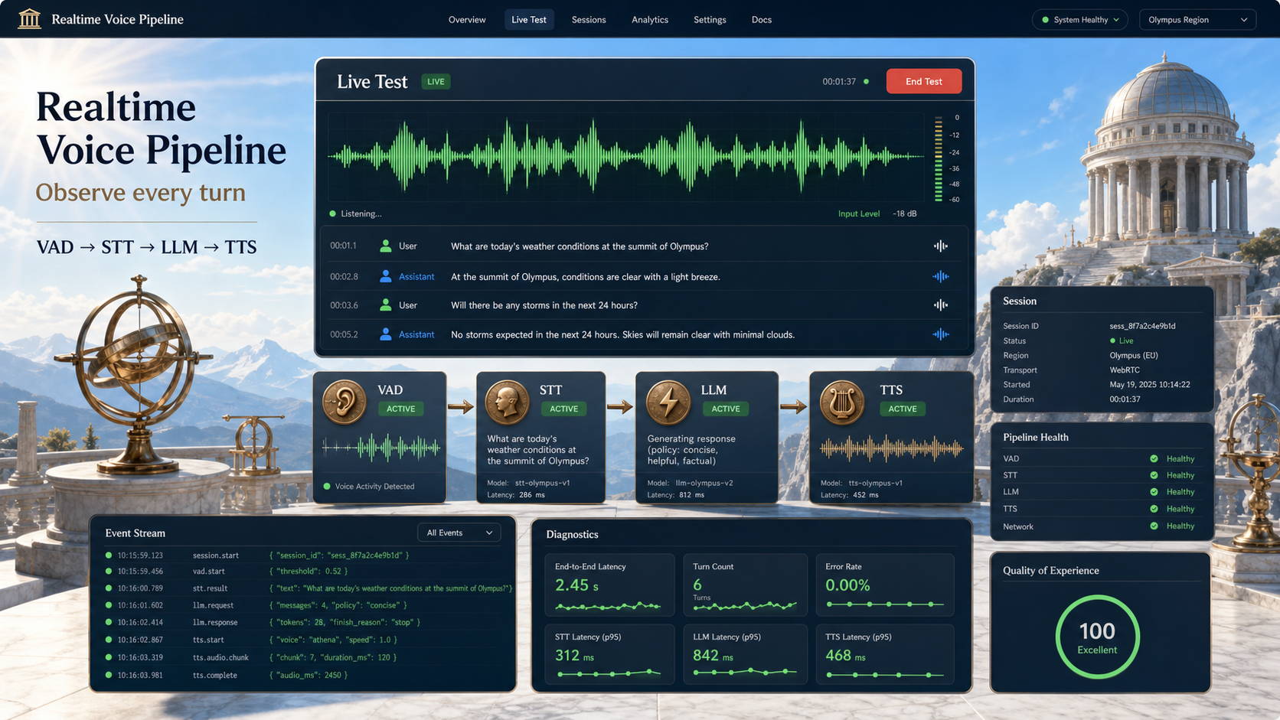Click the temple logo icon in header

pos(29,18)
